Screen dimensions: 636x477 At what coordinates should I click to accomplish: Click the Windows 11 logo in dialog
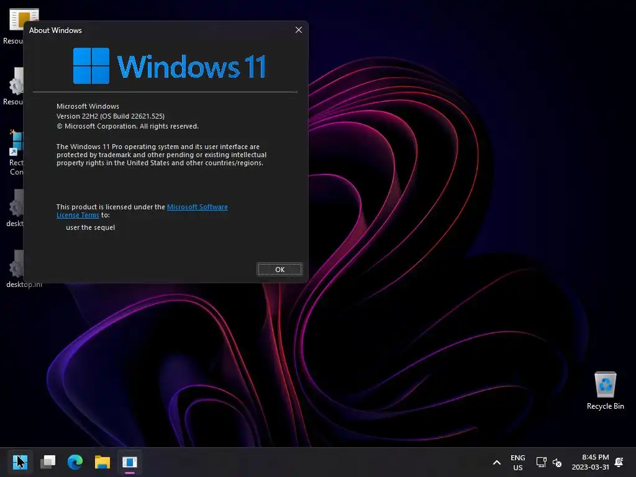pos(169,66)
